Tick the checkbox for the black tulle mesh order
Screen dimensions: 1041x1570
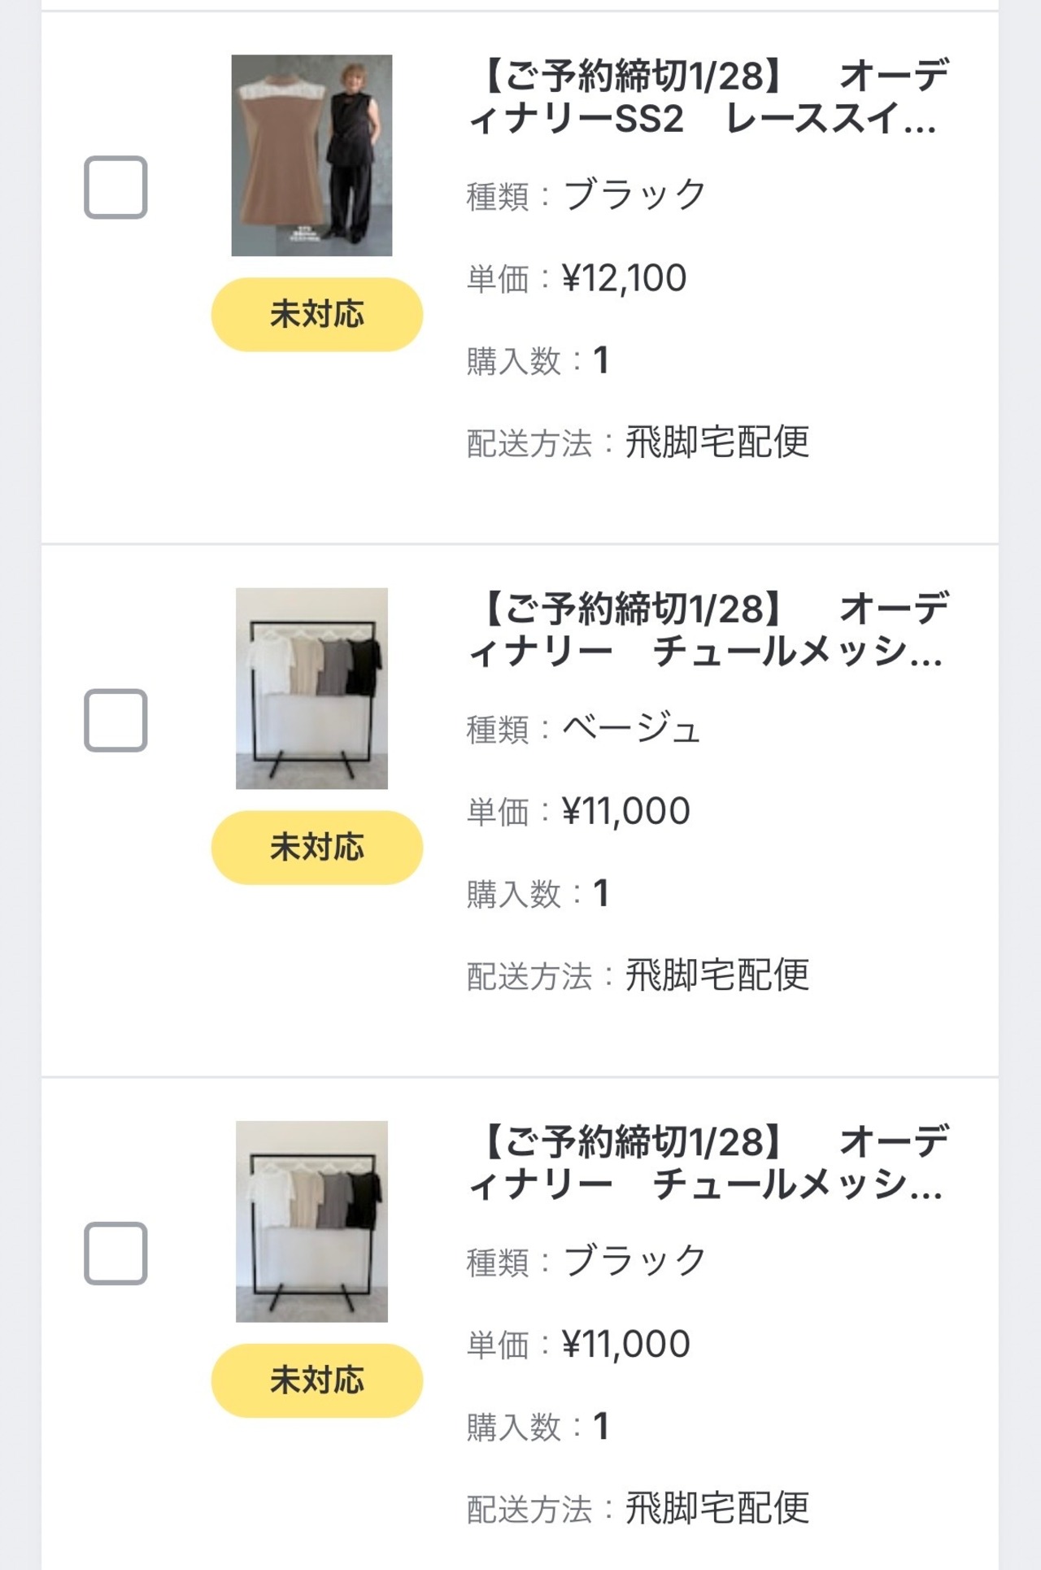coord(115,1254)
